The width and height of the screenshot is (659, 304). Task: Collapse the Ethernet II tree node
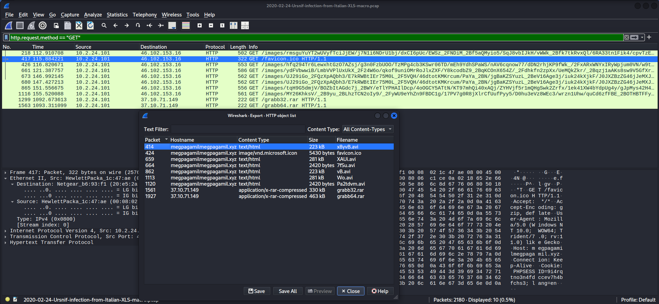coord(5,178)
